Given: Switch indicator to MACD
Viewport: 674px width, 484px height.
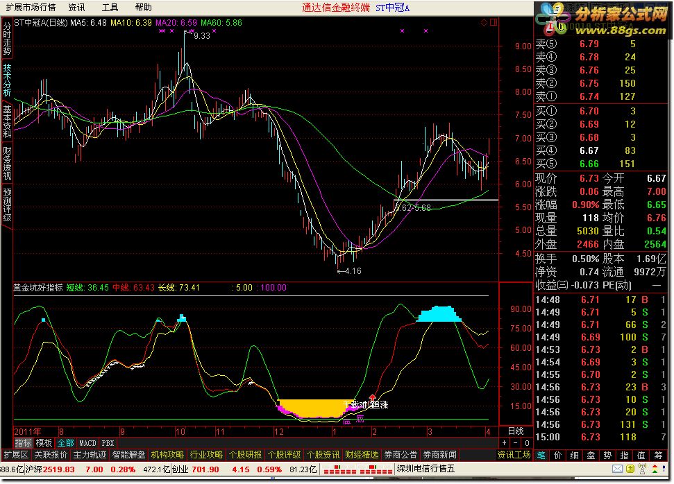Looking at the screenshot, I should (x=87, y=443).
